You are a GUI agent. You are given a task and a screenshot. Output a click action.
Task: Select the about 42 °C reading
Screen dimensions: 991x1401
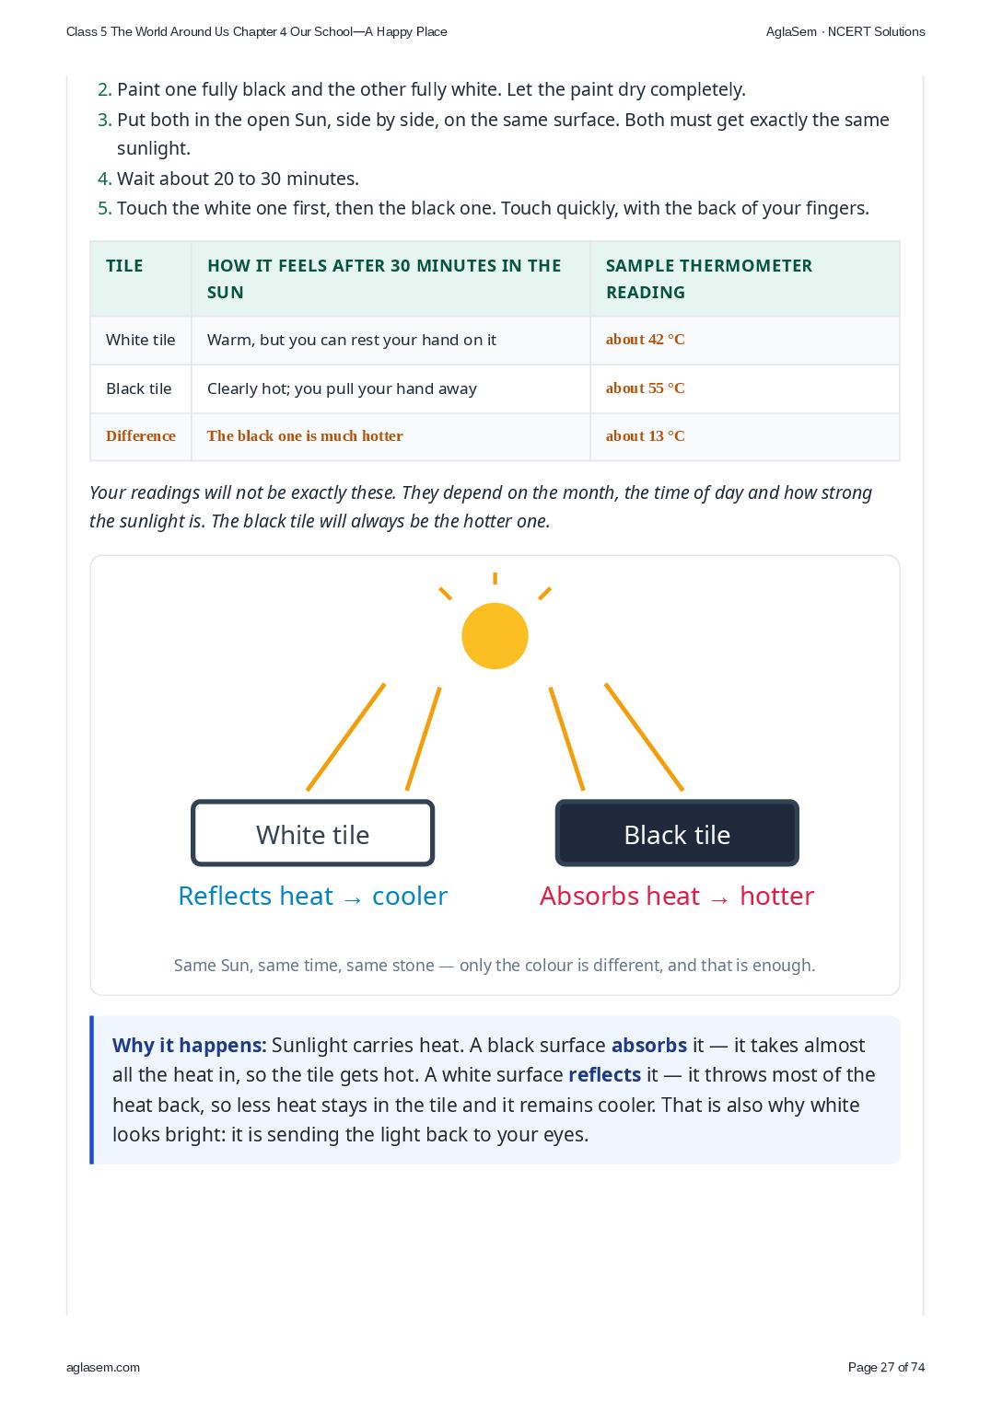645,340
